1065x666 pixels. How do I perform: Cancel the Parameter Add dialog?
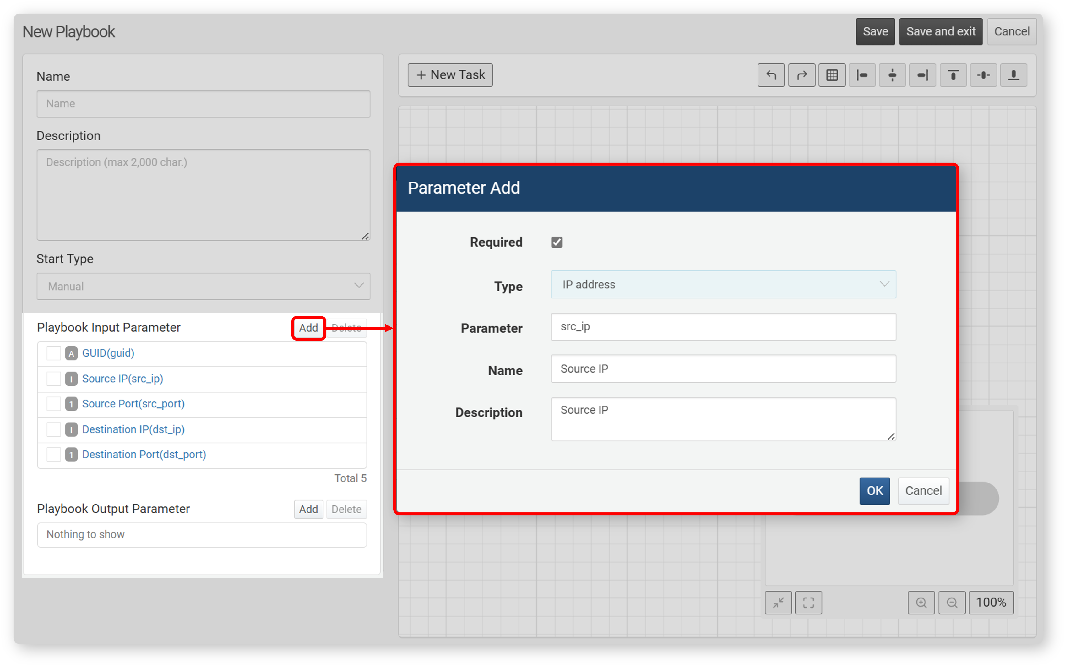tap(923, 491)
